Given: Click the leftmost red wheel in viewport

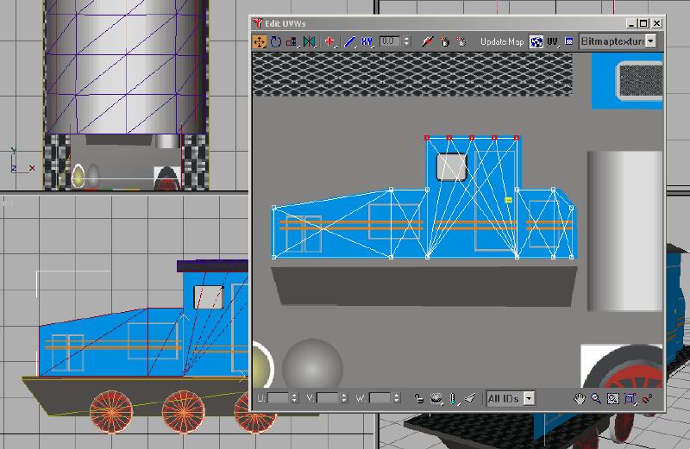Looking at the screenshot, I should click(x=111, y=412).
